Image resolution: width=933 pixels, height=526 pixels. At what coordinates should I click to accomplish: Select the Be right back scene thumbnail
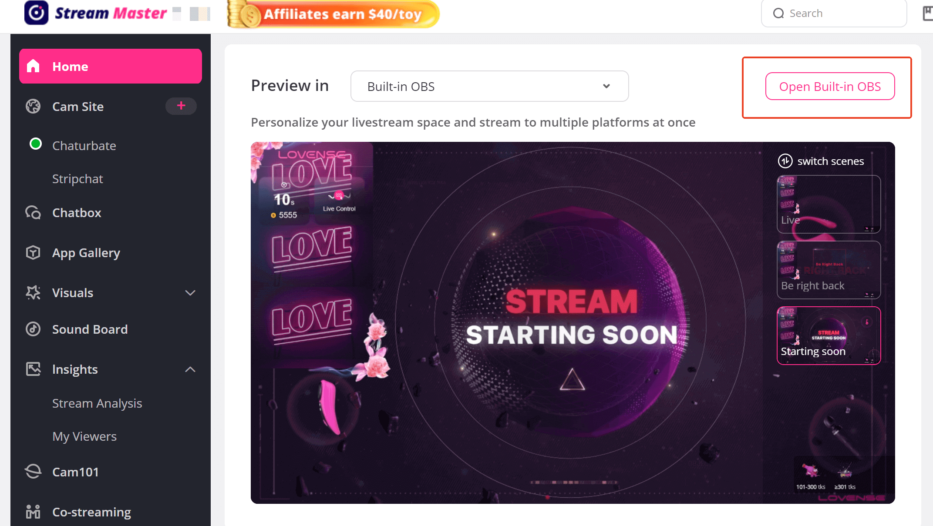[x=829, y=270]
